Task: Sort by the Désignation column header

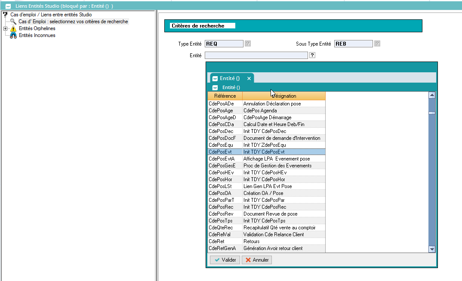Action: pos(283,96)
